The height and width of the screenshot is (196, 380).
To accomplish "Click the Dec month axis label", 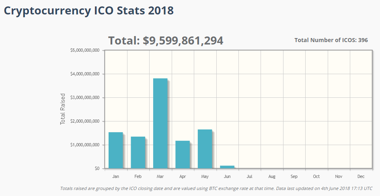I will (361, 177).
